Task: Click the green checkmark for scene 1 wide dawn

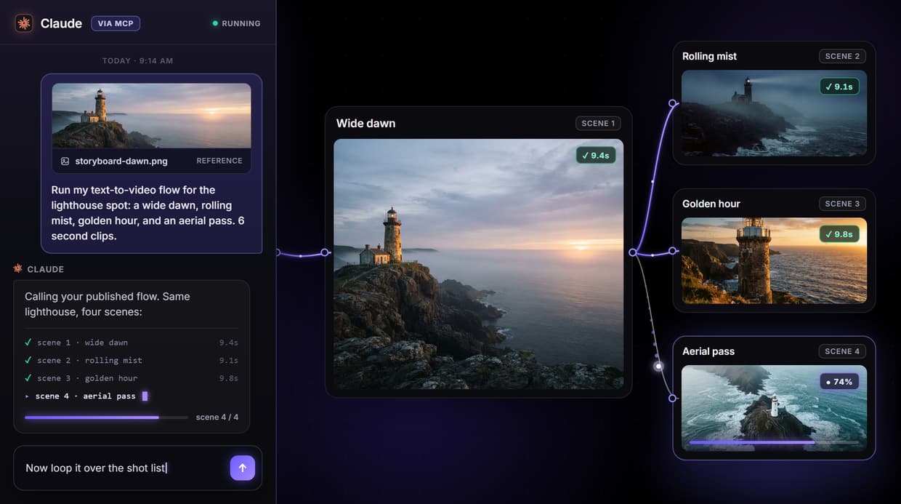Action: (x=28, y=342)
